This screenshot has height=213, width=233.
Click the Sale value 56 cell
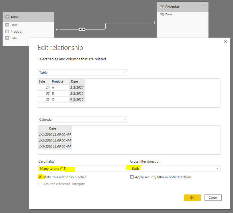(44, 93)
